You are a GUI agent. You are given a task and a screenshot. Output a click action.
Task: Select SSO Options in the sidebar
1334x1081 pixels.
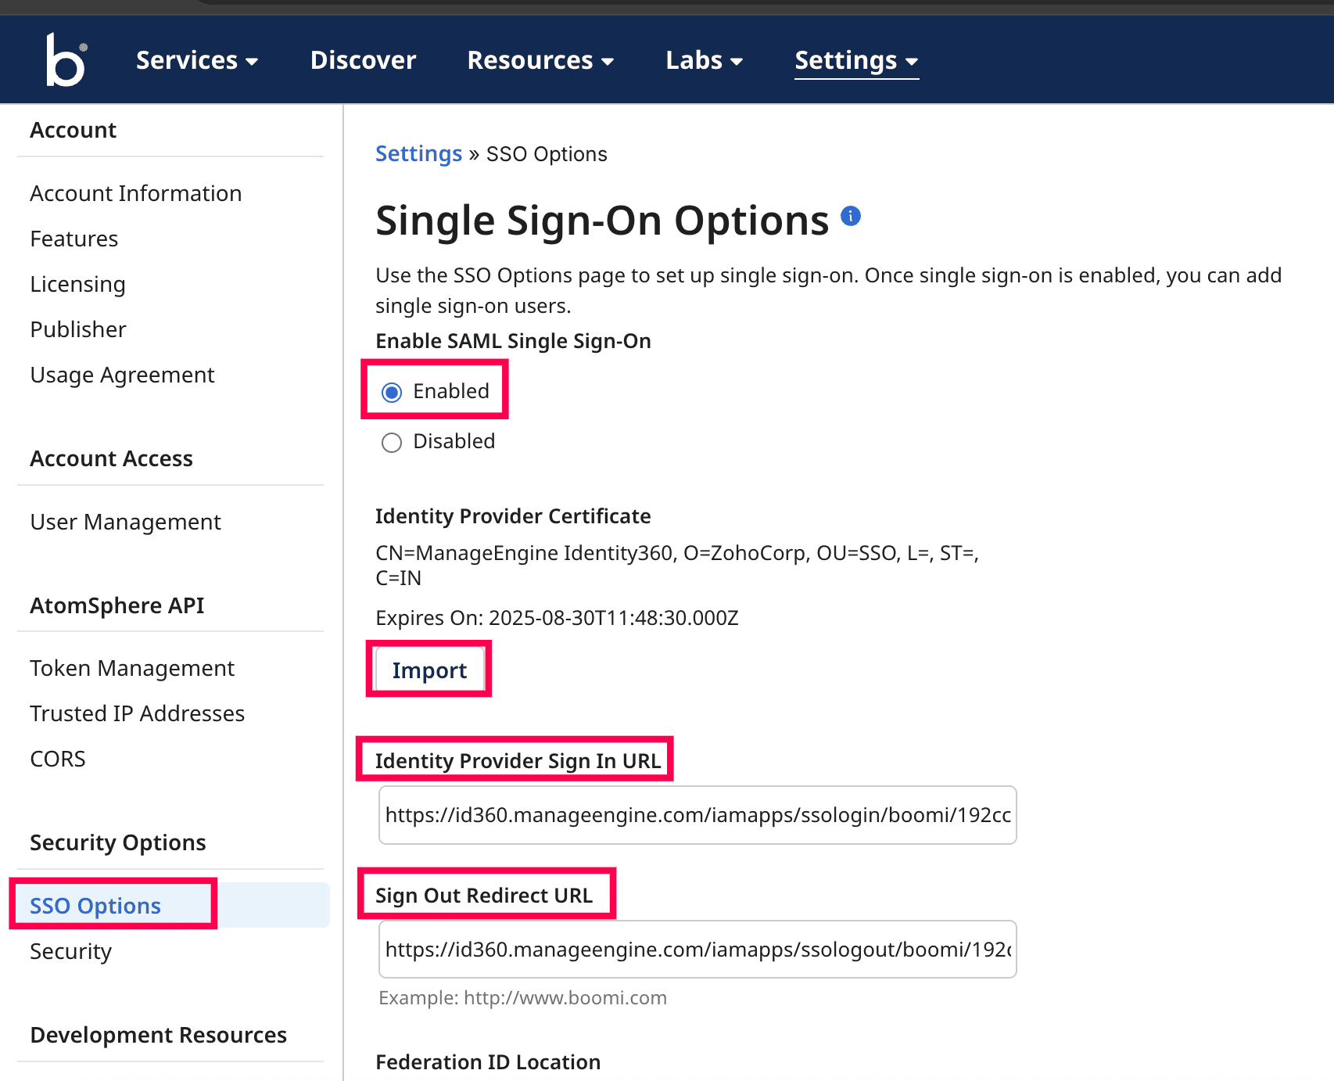click(95, 905)
